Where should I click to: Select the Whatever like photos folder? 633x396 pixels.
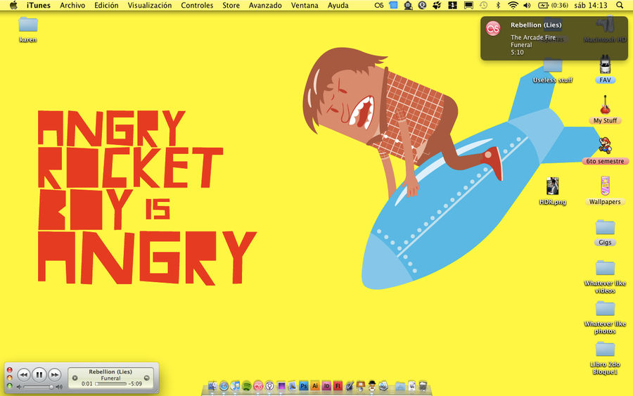tap(605, 318)
